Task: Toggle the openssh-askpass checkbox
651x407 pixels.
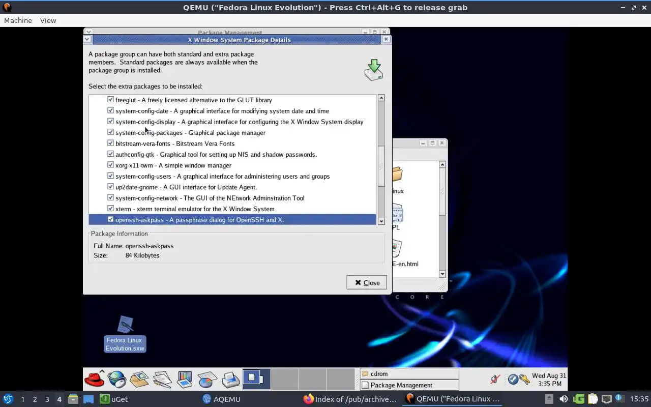Action: (110, 219)
